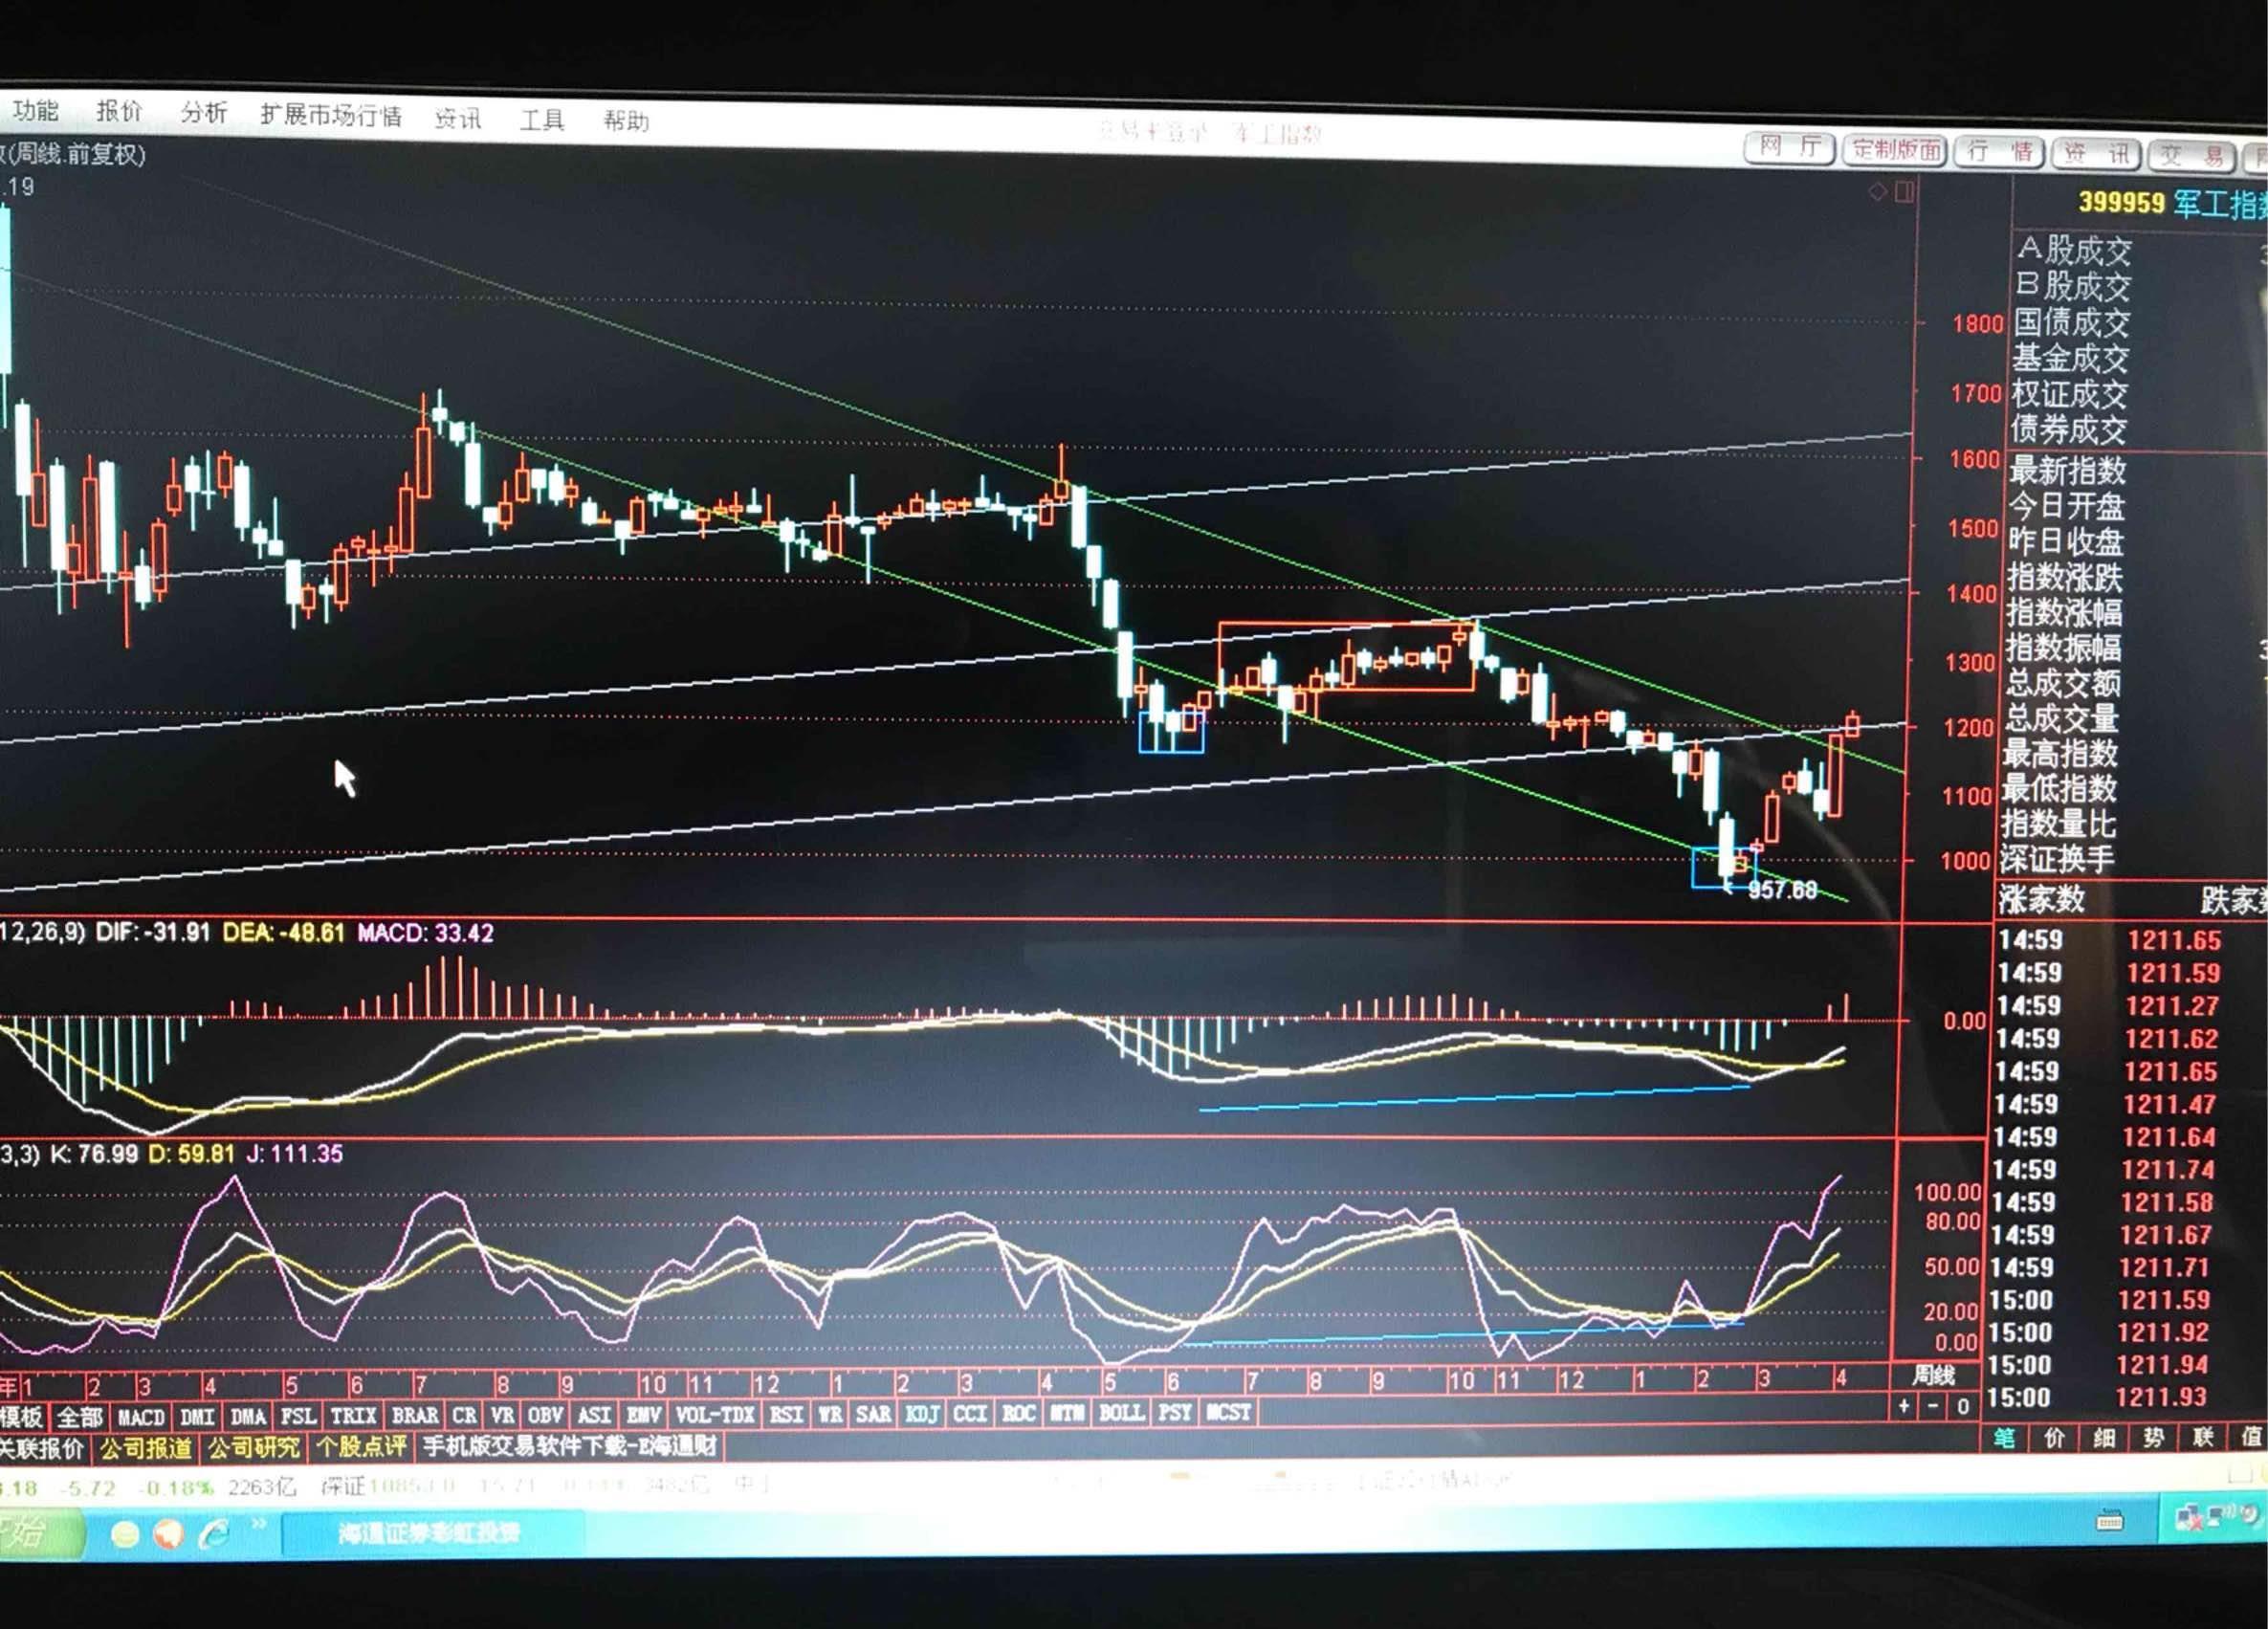Switch to the VOL-TDX indicator tab

coord(714,1414)
